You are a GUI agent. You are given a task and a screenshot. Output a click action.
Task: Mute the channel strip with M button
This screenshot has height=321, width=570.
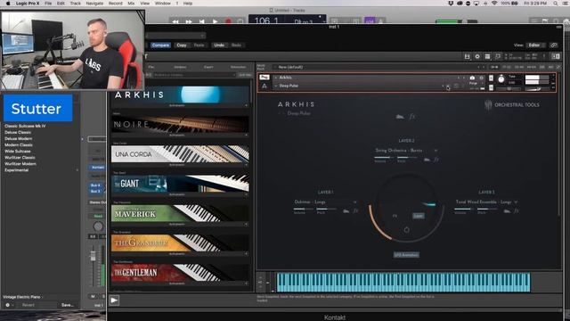click(x=93, y=296)
